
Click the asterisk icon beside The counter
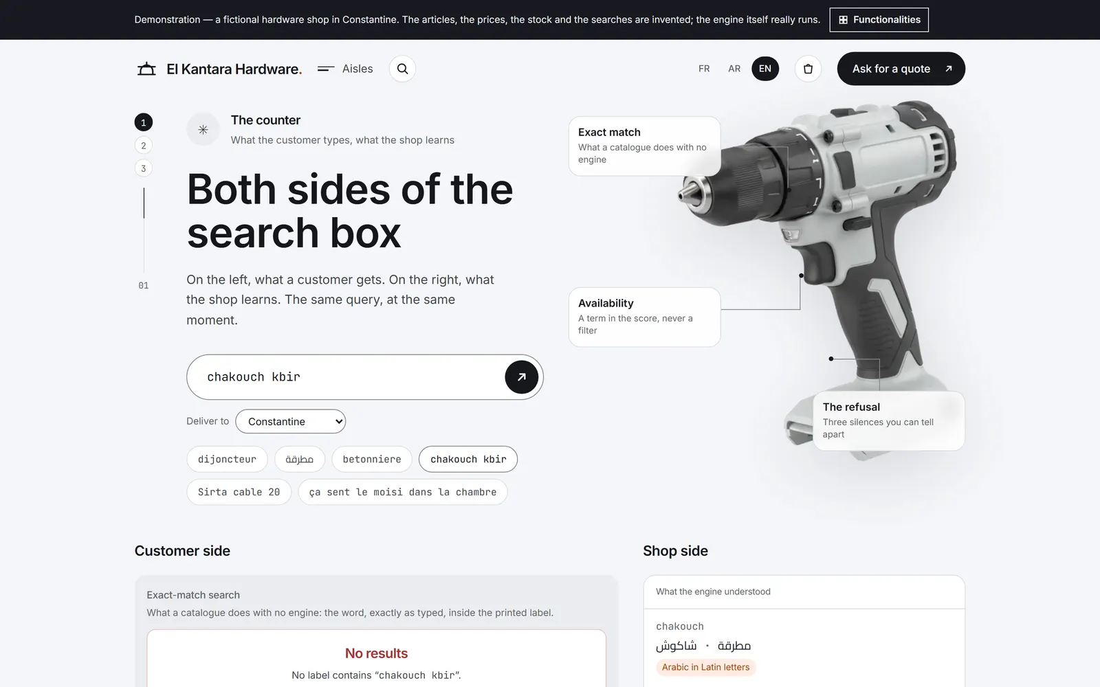click(x=203, y=129)
